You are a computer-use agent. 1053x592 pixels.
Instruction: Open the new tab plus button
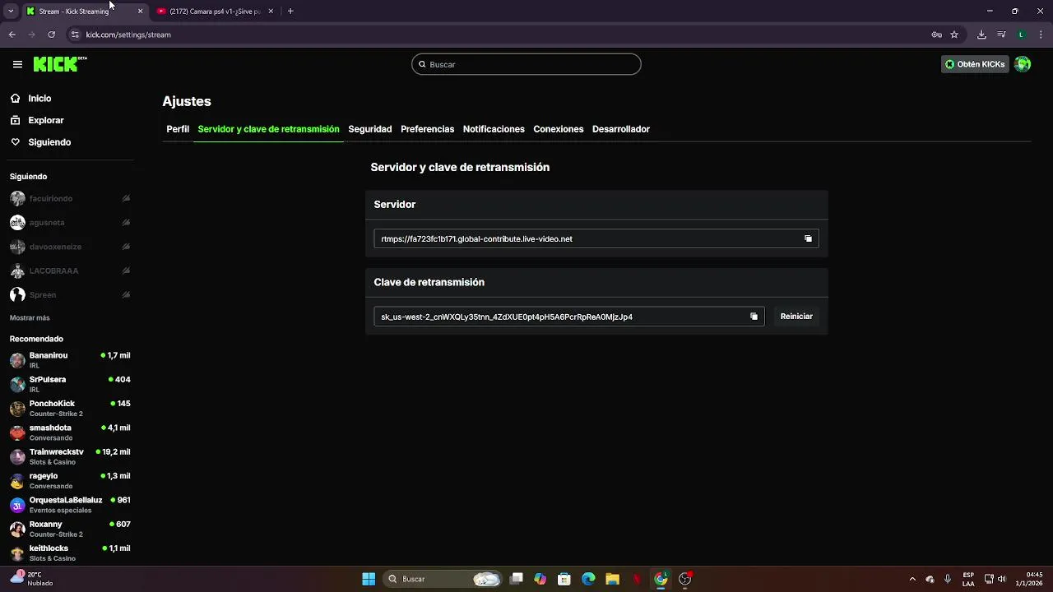point(290,11)
